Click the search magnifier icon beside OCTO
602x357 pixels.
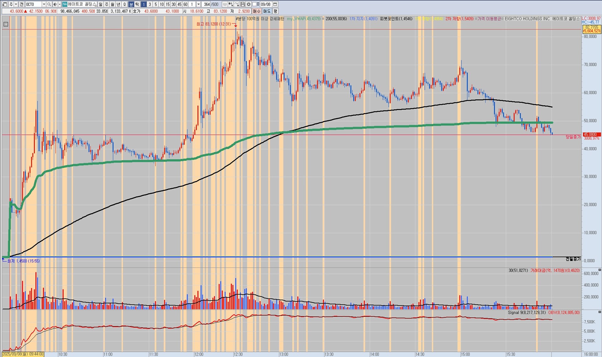pos(49,4)
